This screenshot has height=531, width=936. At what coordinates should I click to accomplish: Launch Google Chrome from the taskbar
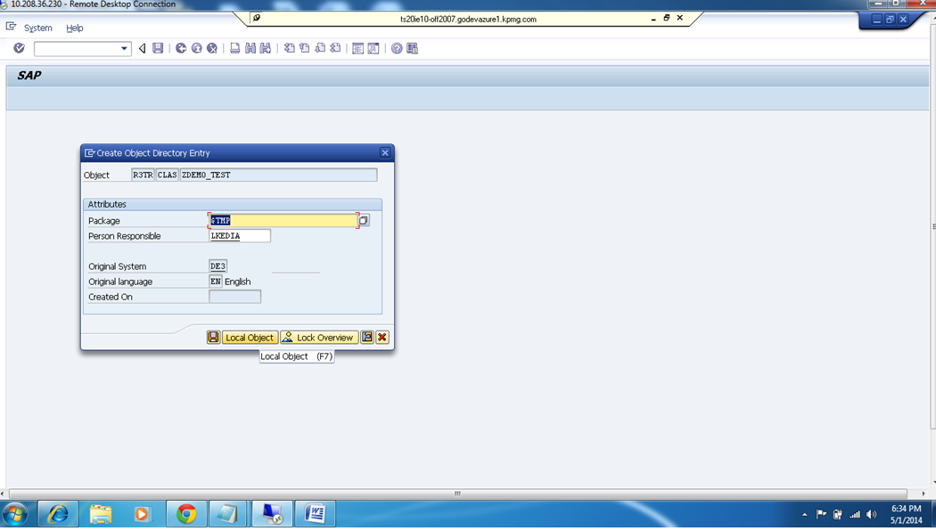pos(185,514)
